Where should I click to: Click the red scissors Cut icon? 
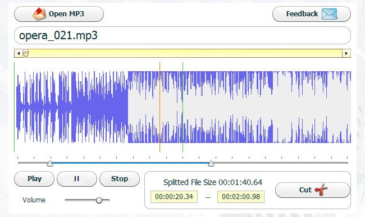321,190
